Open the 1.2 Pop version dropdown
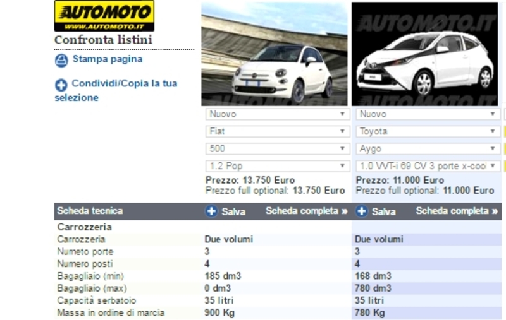The width and height of the screenshot is (506, 320). 278,166
